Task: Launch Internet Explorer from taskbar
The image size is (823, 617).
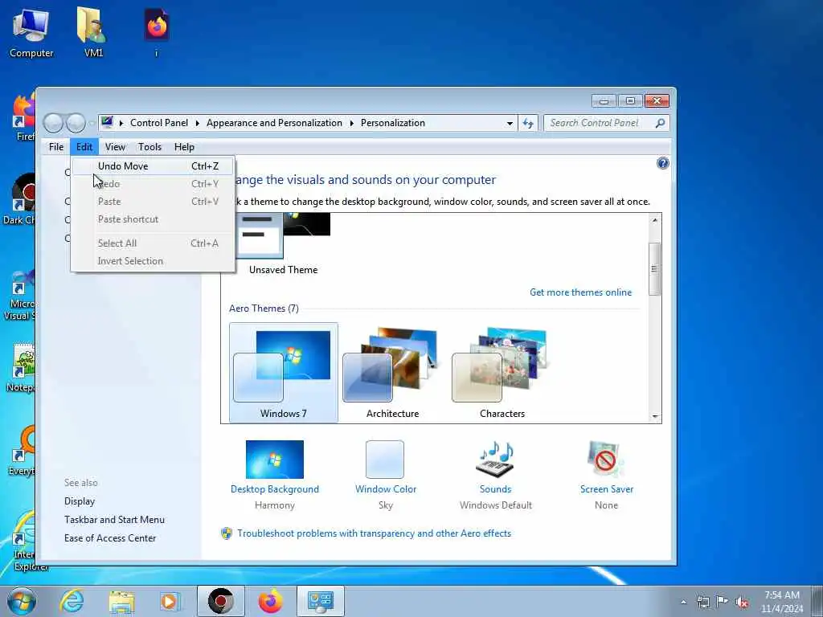Action: (x=72, y=601)
